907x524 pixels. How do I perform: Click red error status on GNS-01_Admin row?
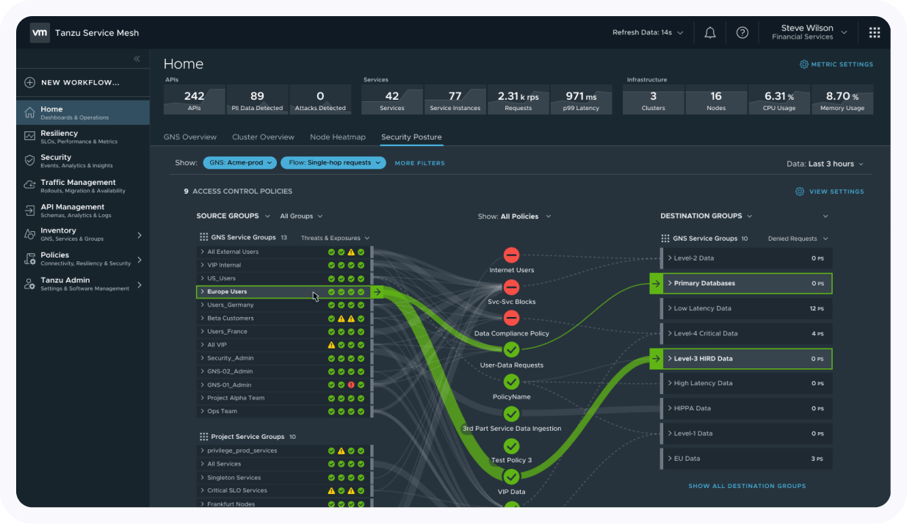click(x=351, y=385)
